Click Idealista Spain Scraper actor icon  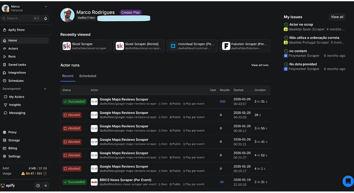(x=286, y=29)
